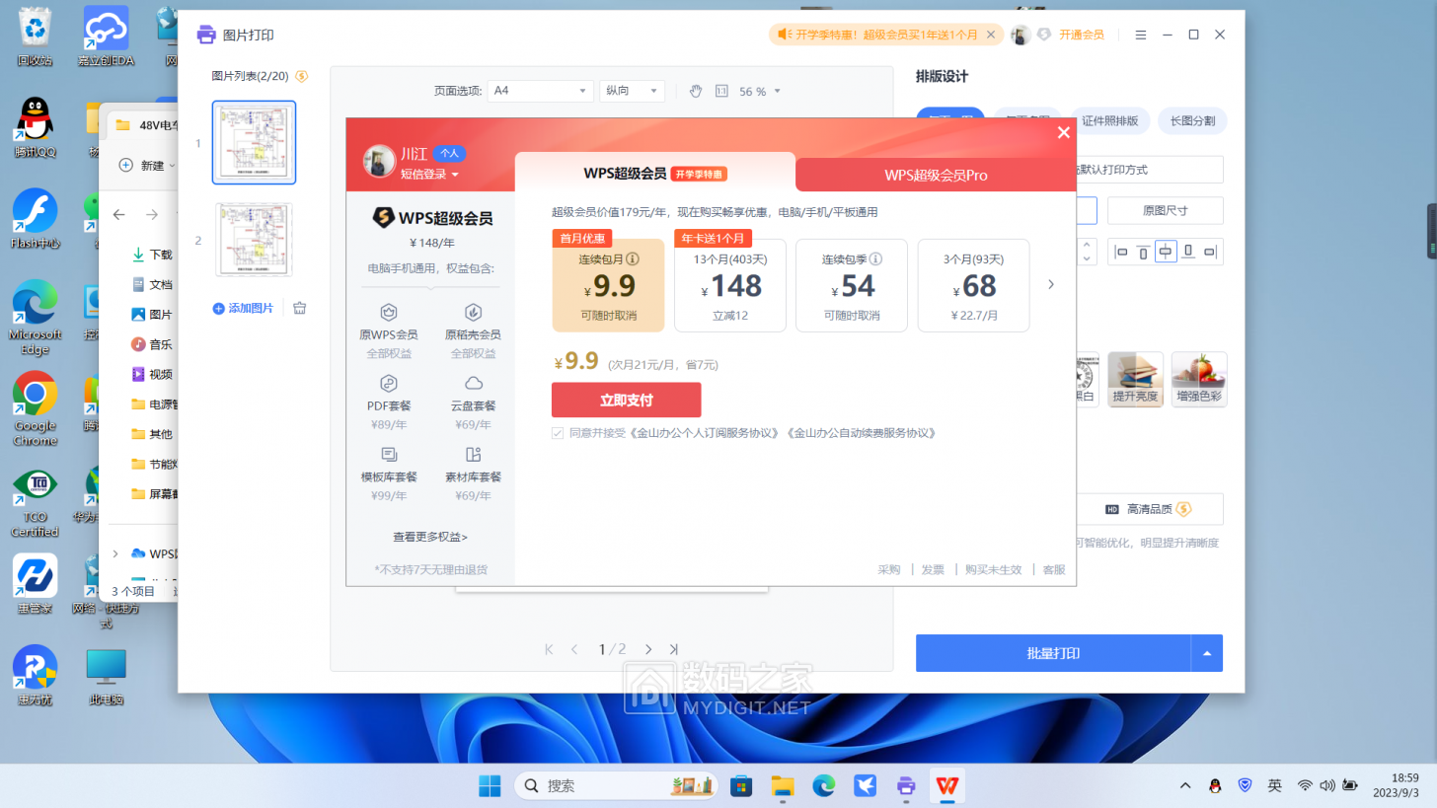Click 添加图片 button
1437x808 pixels.
tap(243, 308)
